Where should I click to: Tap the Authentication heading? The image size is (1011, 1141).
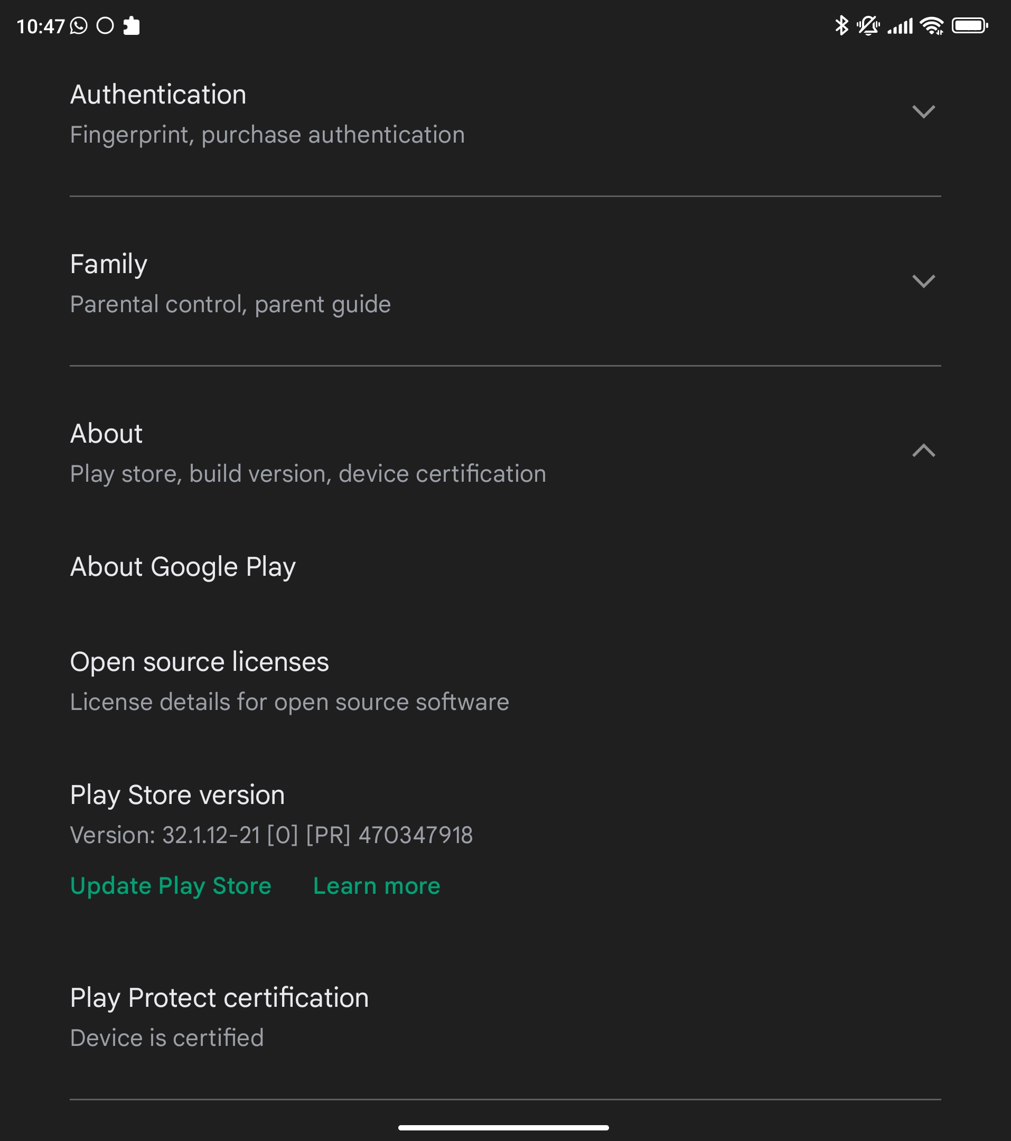tap(158, 95)
